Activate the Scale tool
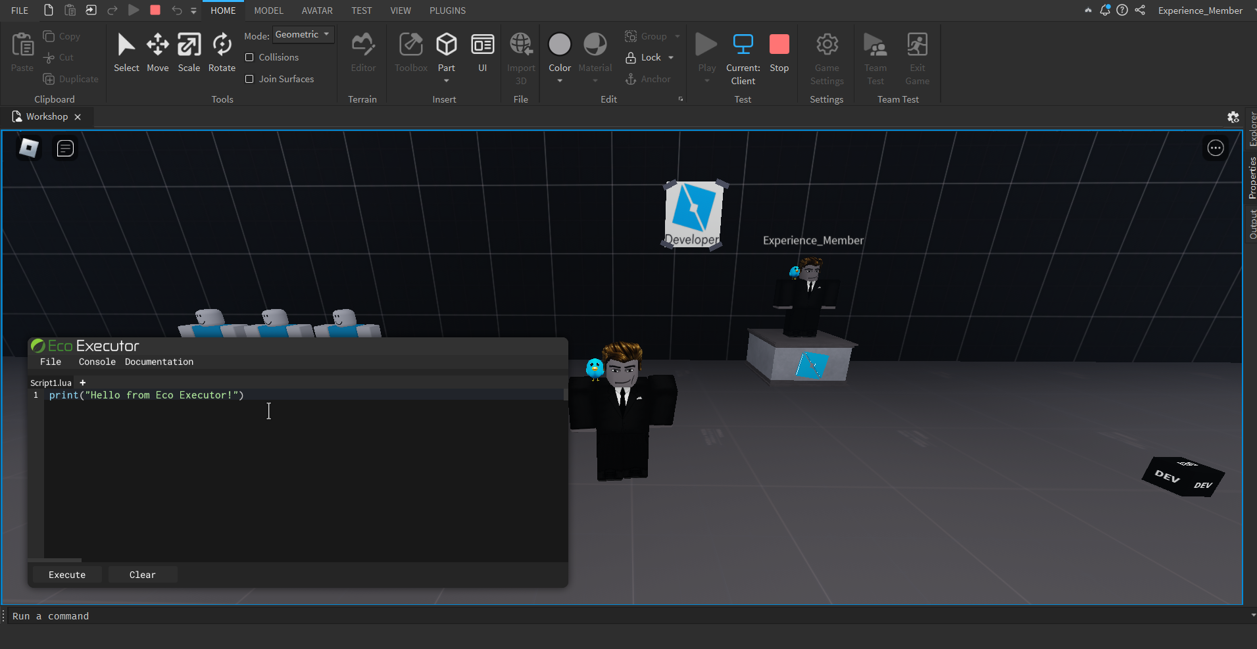 tap(189, 45)
